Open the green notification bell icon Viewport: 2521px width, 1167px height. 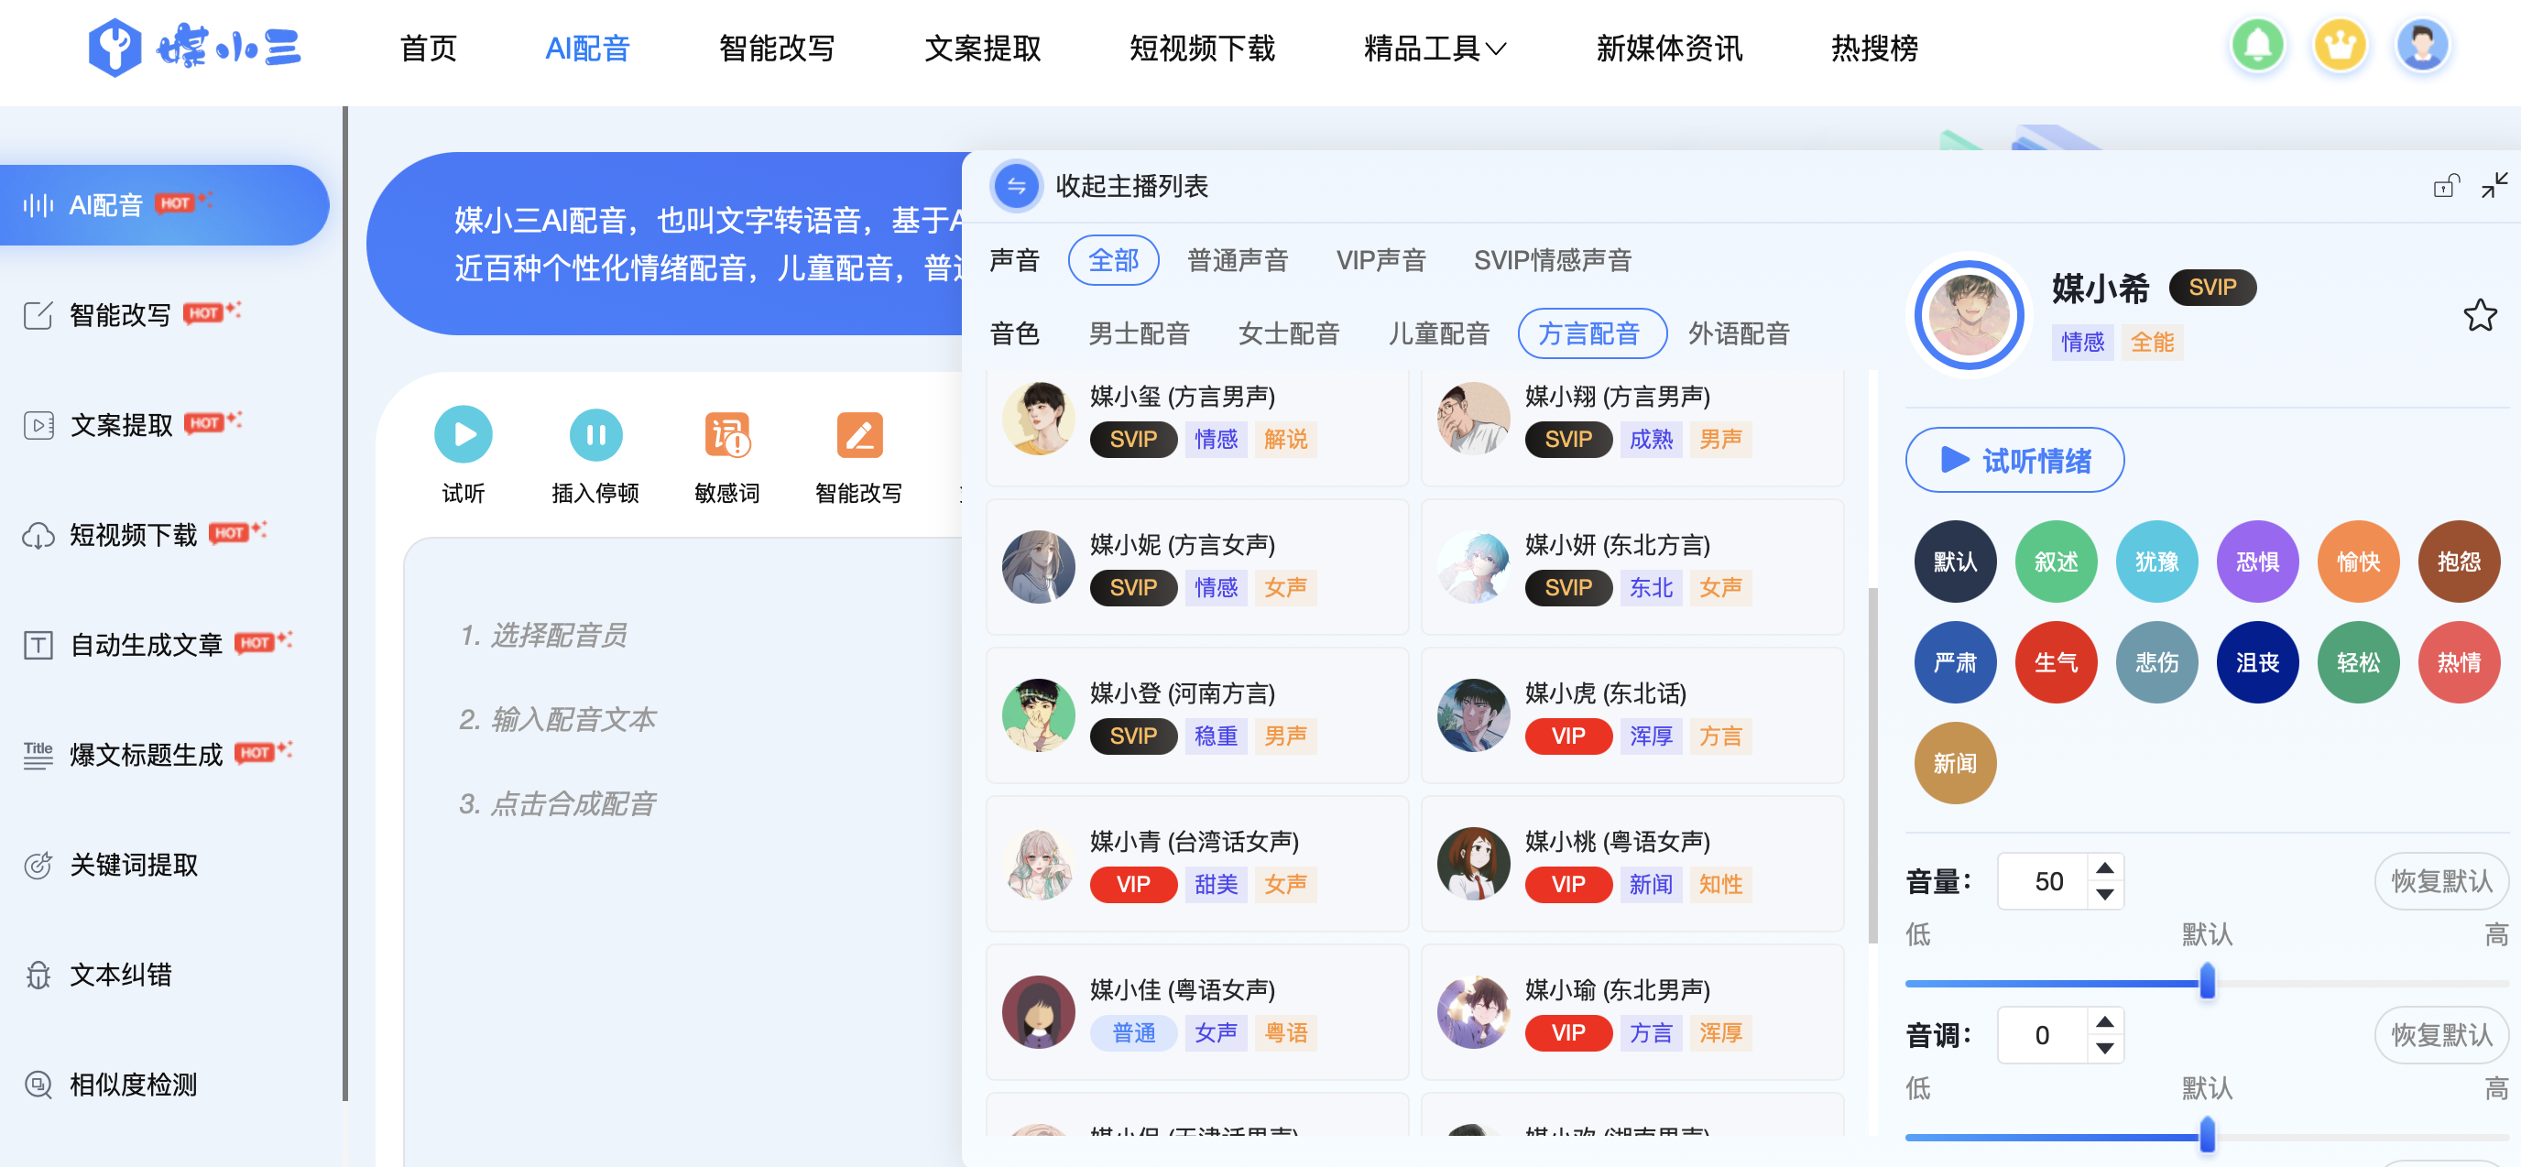coord(2258,45)
